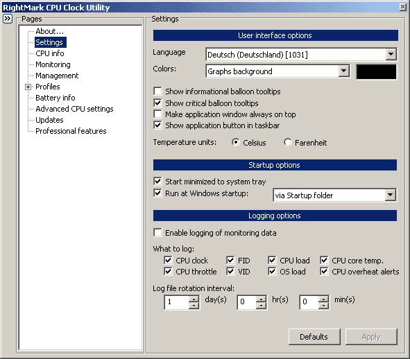Open the Windows startup method dropdown
Viewport: 410px width, 359px height.
[390, 195]
